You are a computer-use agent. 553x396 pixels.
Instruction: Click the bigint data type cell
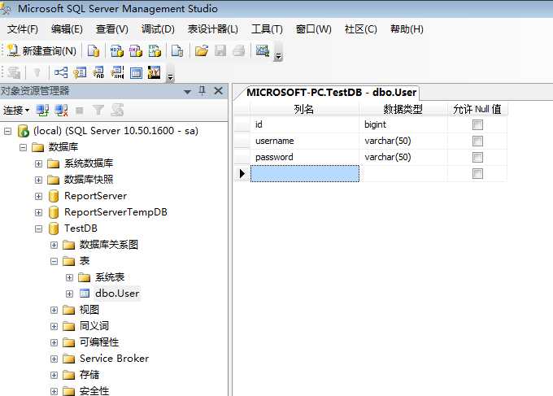pyautogui.click(x=403, y=125)
